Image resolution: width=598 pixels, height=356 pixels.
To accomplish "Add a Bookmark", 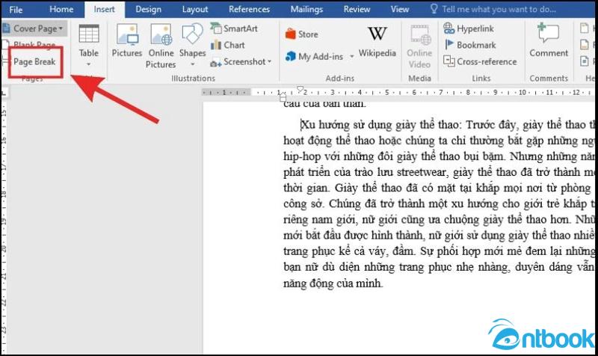I will coord(470,45).
